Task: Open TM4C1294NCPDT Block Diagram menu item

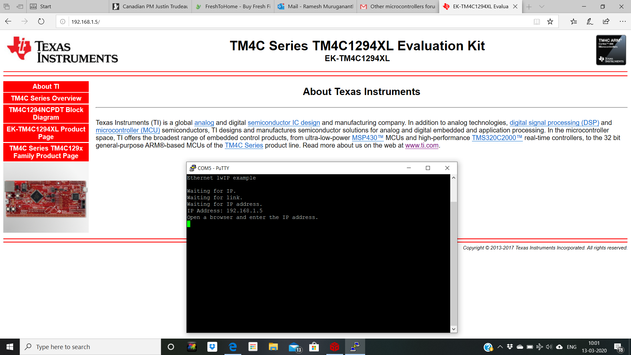Action: click(x=46, y=114)
